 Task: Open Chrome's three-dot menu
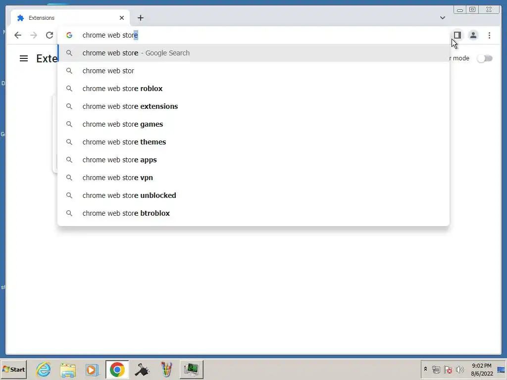[489, 35]
